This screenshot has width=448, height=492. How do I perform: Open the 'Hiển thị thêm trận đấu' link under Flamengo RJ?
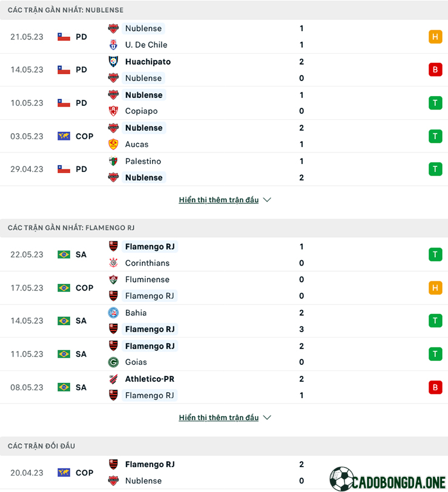pos(219,418)
